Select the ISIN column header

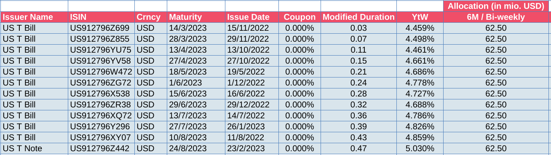click(101, 17)
